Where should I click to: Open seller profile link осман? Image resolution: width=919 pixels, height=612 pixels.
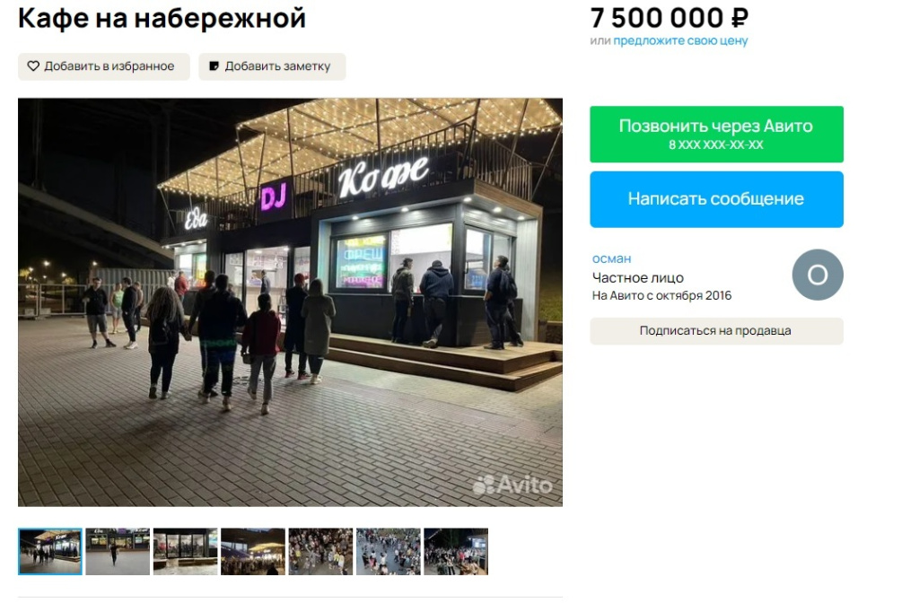coord(611,258)
